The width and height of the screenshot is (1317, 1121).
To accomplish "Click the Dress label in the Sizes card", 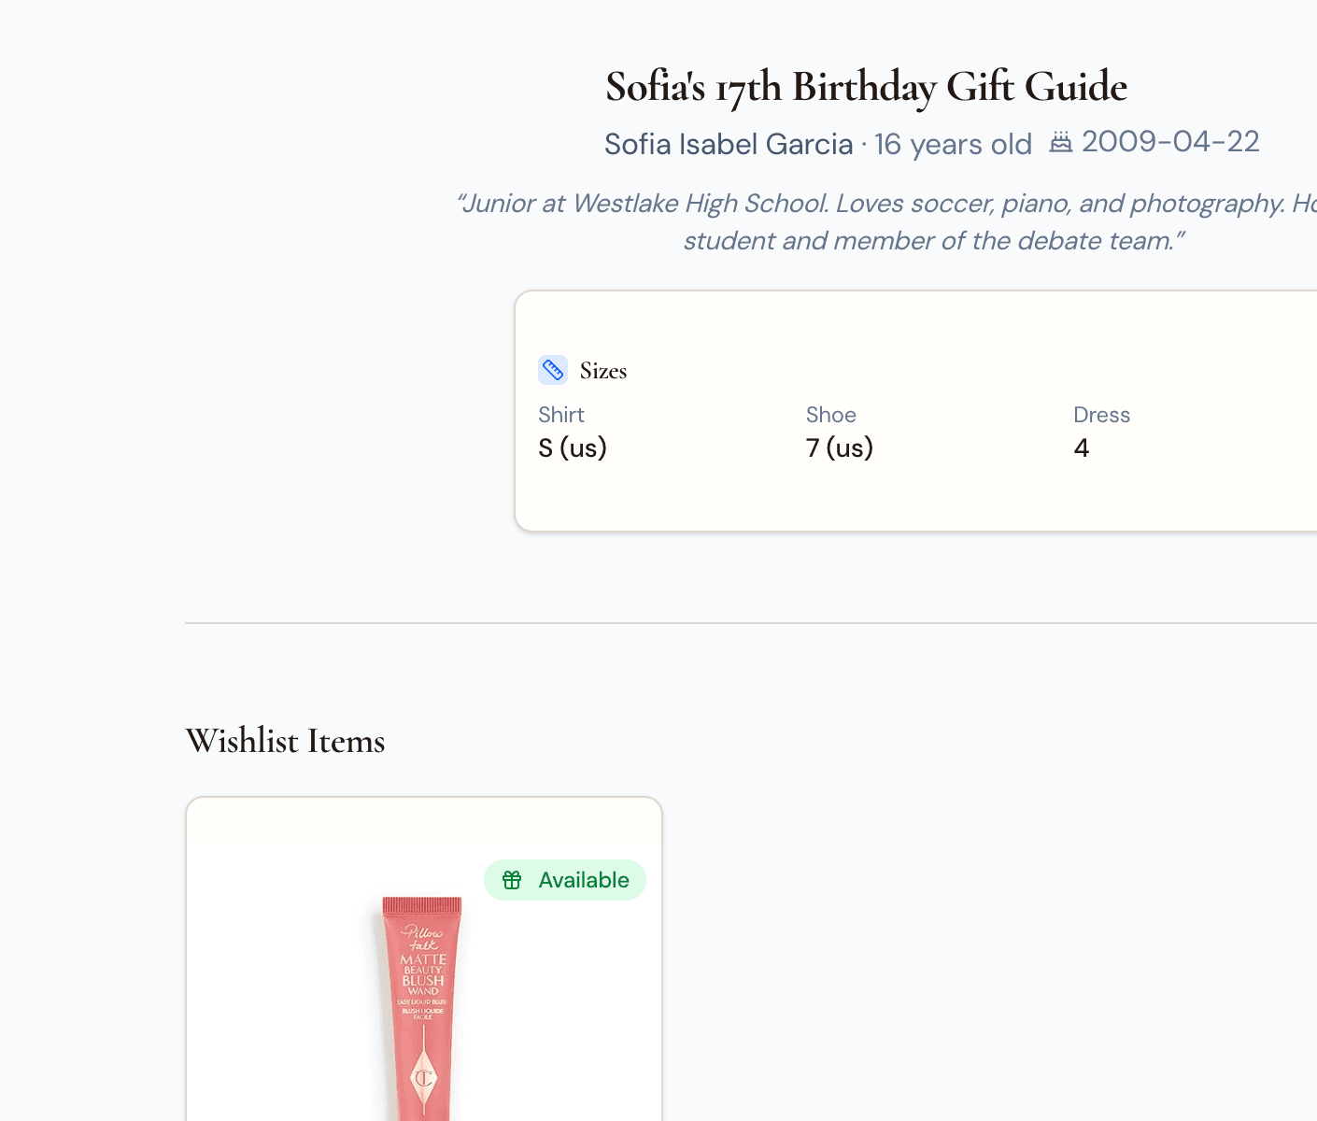I will tap(1101, 415).
